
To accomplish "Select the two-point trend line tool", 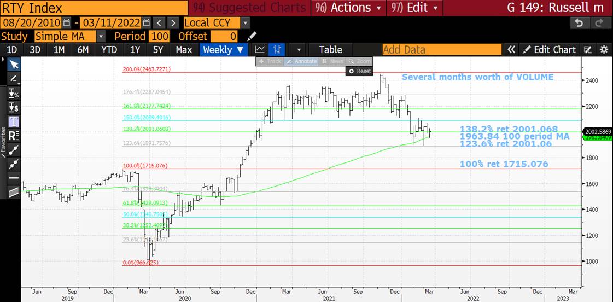I will click(14, 149).
